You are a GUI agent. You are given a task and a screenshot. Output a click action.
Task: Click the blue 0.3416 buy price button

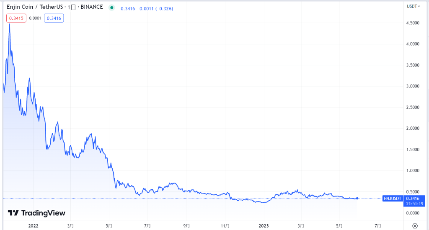(54, 18)
